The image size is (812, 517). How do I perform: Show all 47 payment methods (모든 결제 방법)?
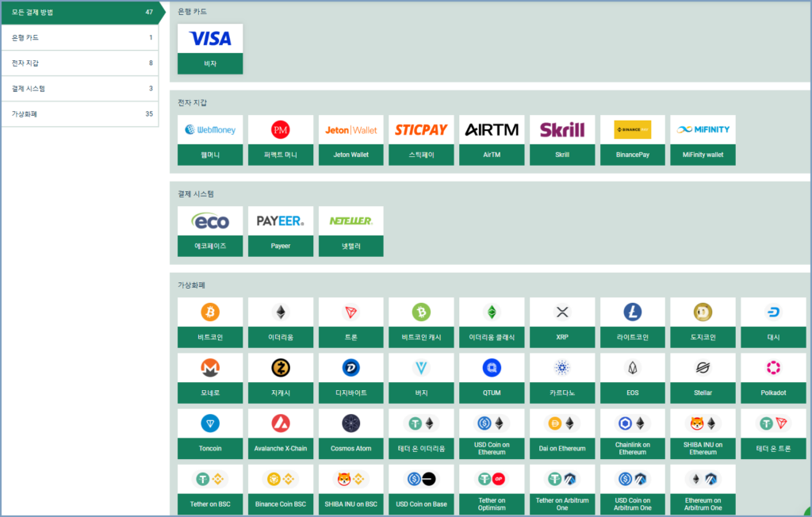(x=82, y=13)
